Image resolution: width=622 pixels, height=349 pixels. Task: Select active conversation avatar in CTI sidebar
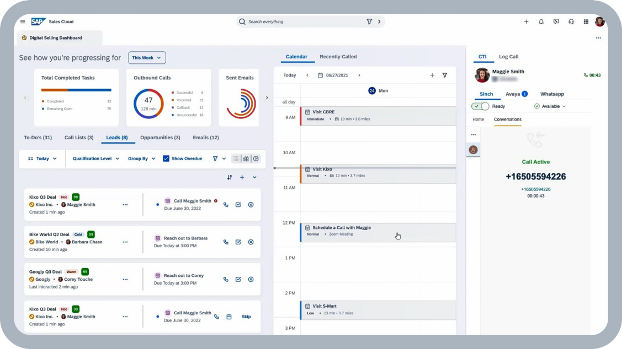473,150
